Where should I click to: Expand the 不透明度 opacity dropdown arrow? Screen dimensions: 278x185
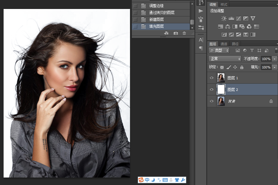coord(275,59)
